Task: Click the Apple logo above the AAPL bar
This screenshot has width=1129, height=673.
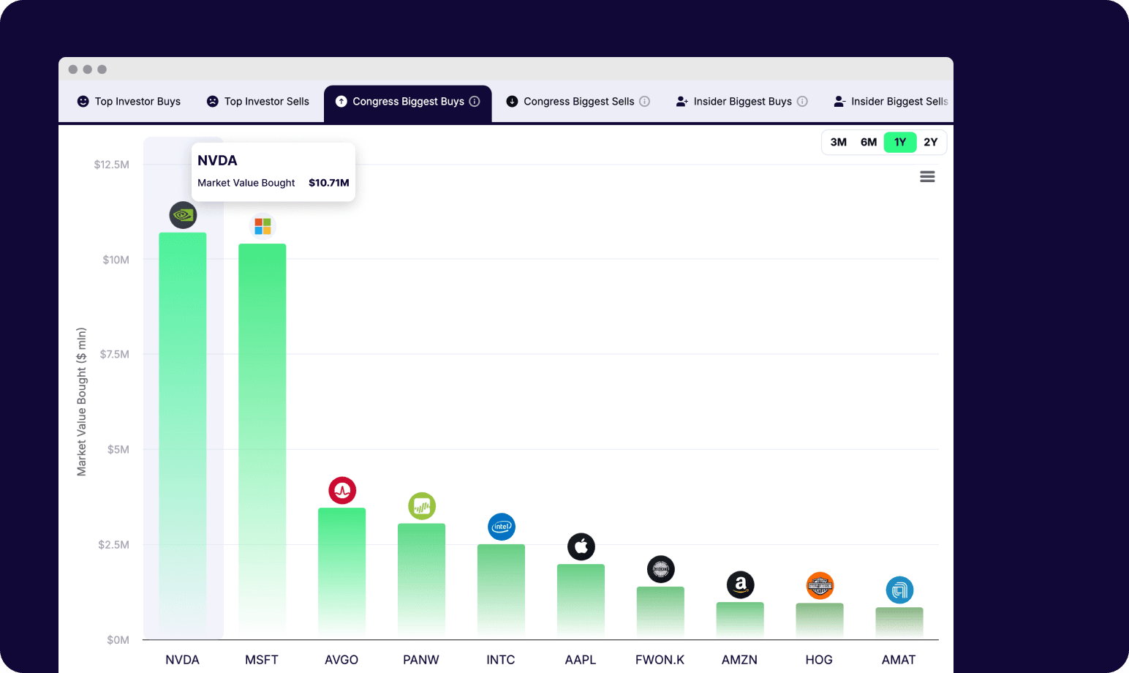Action: tap(581, 546)
